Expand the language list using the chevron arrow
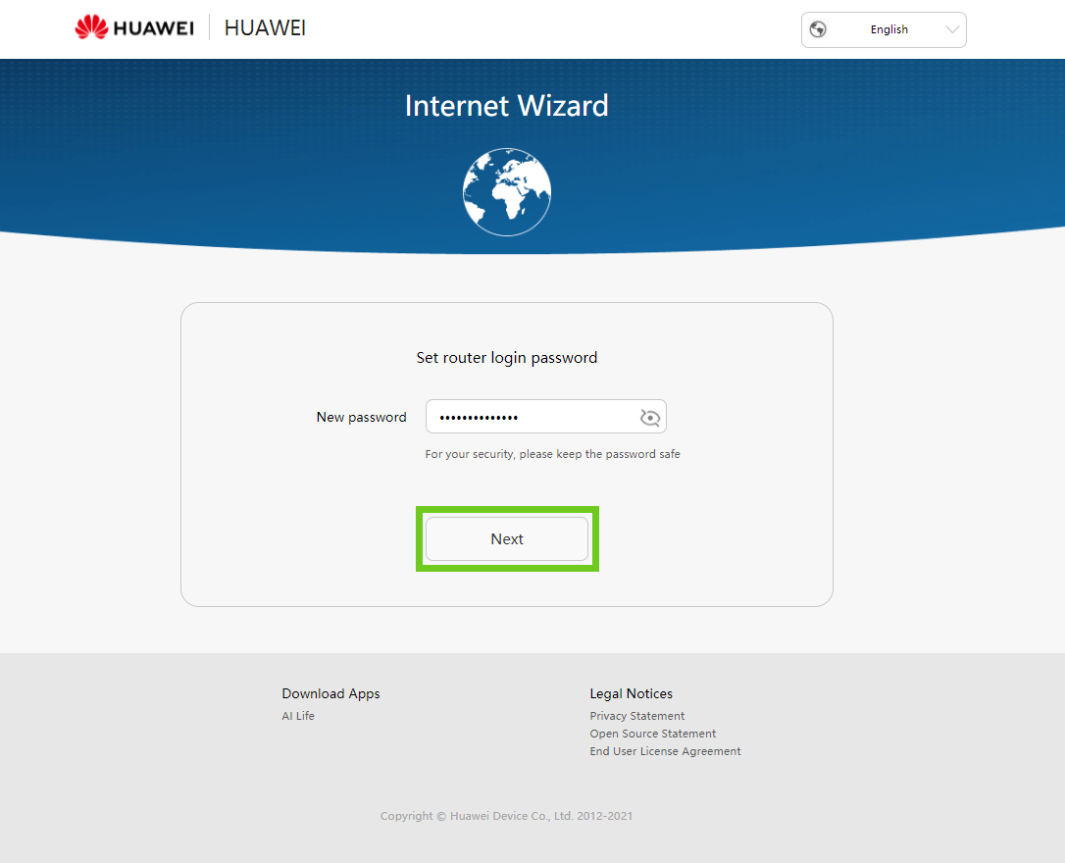This screenshot has height=863, width=1065. (x=951, y=29)
